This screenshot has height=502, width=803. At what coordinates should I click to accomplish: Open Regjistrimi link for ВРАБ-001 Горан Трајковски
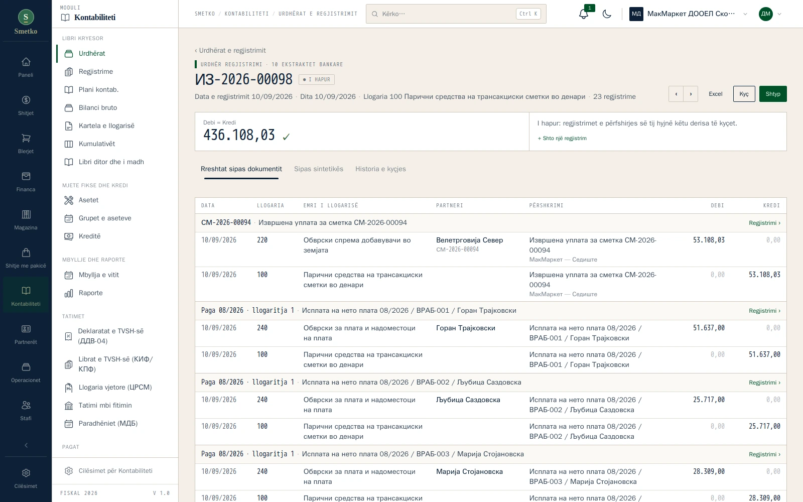click(x=764, y=311)
